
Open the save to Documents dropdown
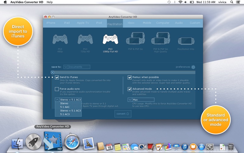click(77, 67)
